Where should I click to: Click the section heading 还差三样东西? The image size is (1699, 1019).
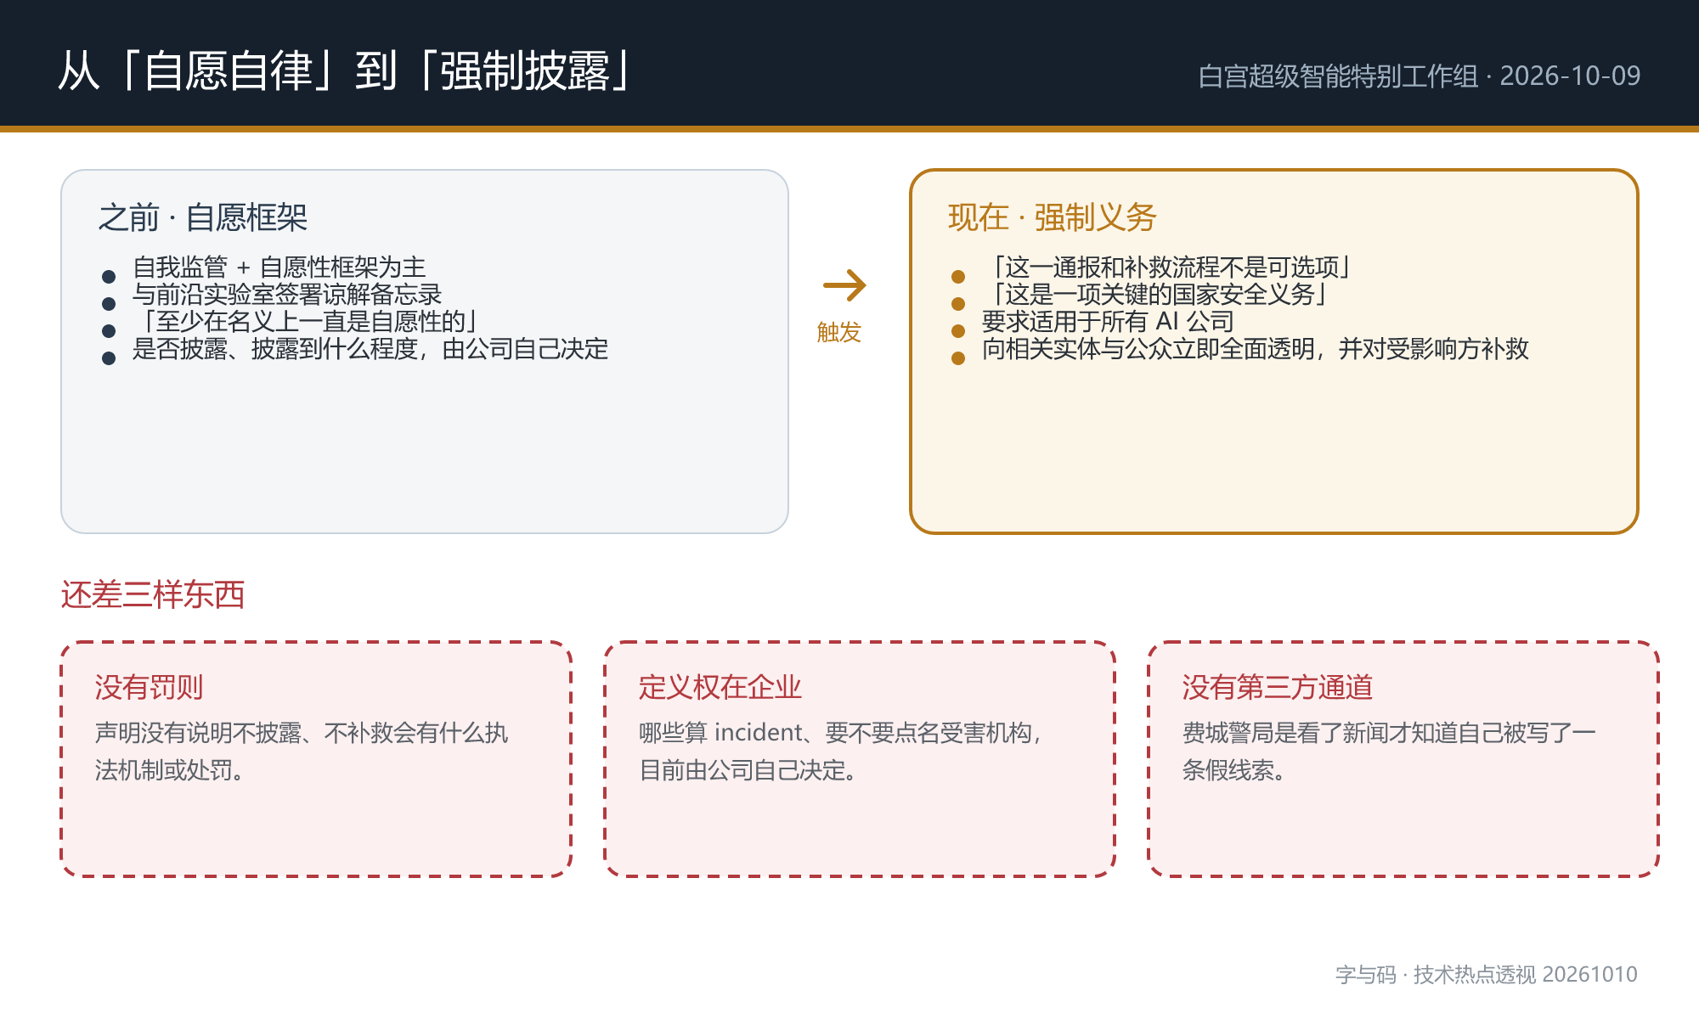pyautogui.click(x=153, y=594)
